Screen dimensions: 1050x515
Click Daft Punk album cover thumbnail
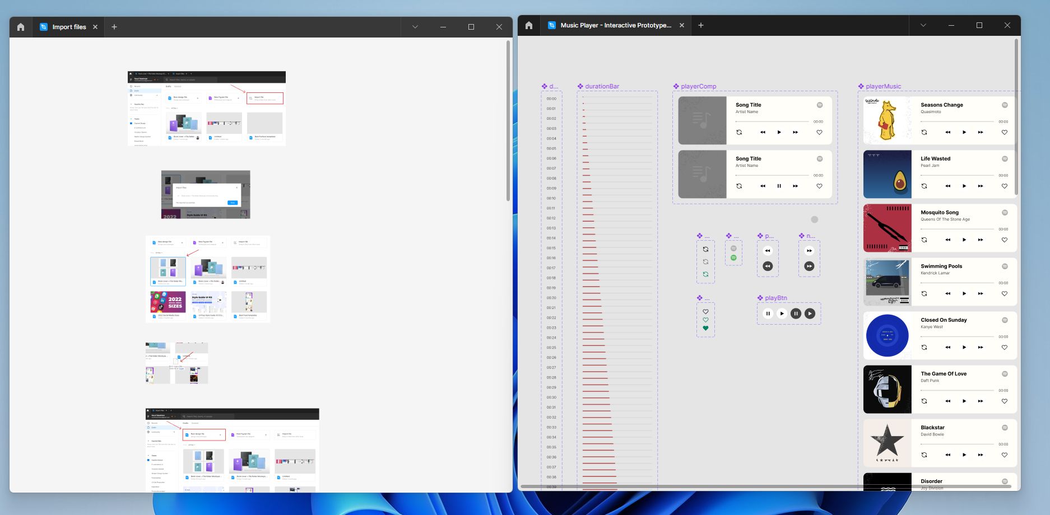point(888,390)
